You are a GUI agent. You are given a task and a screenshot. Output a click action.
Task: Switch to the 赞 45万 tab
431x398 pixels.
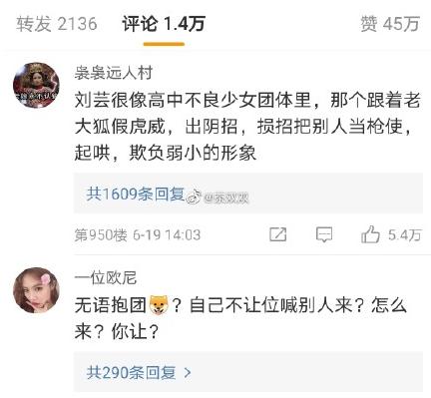pos(390,24)
